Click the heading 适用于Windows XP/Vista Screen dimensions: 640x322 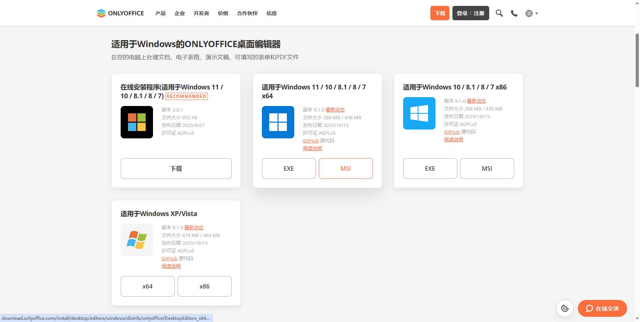click(159, 214)
